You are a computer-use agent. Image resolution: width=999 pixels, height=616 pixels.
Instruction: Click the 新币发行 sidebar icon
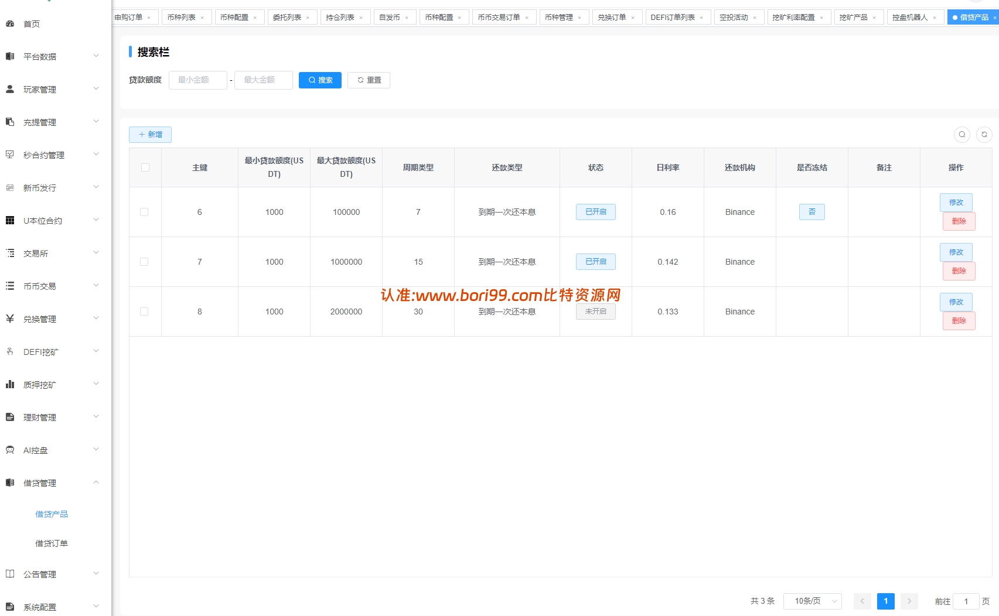point(10,188)
